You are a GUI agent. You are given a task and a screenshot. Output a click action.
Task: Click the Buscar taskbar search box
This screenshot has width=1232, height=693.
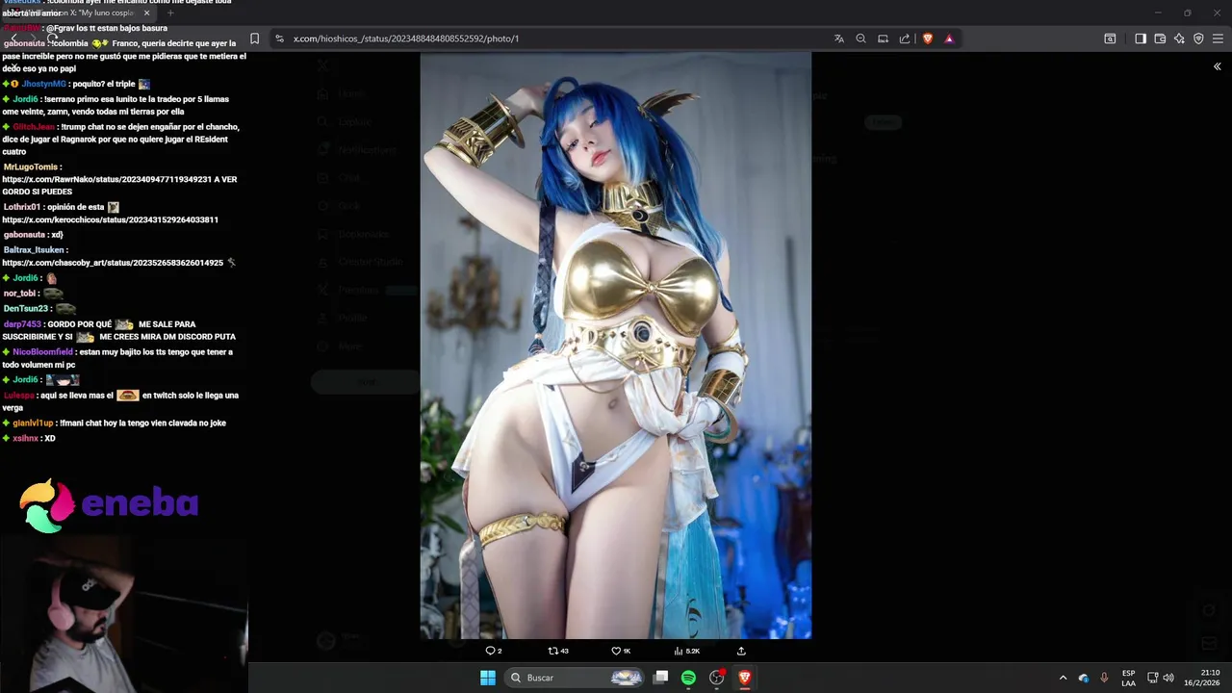point(575,678)
